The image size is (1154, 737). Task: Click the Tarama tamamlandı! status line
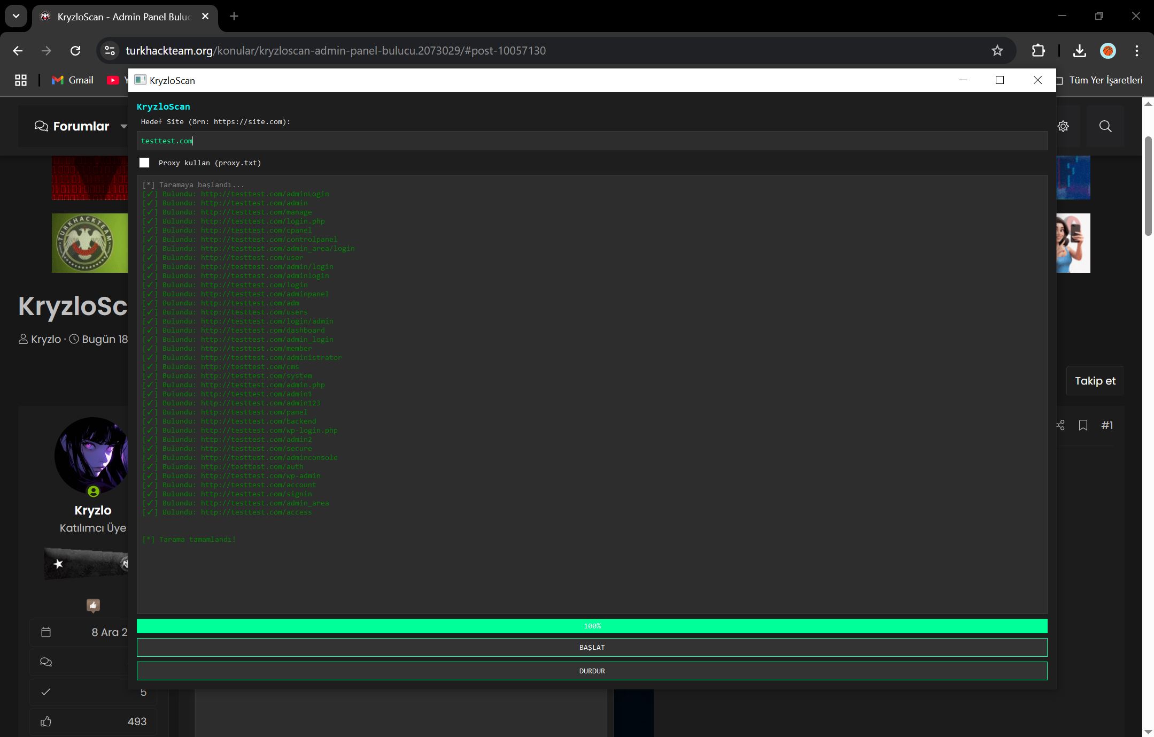click(189, 539)
